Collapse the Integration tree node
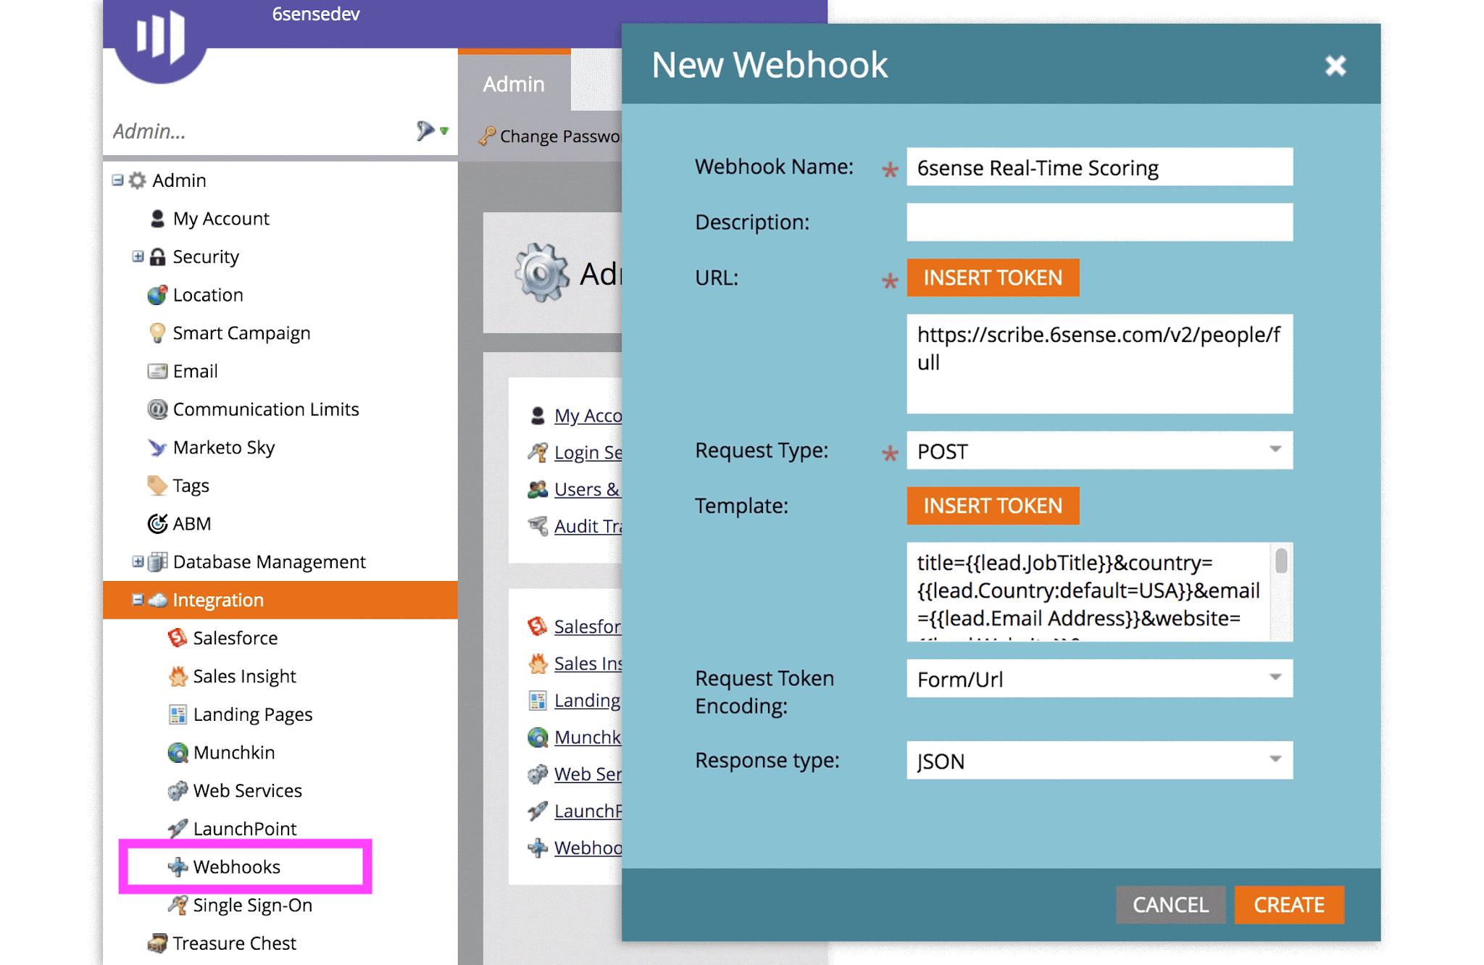The width and height of the screenshot is (1484, 965). click(x=138, y=600)
